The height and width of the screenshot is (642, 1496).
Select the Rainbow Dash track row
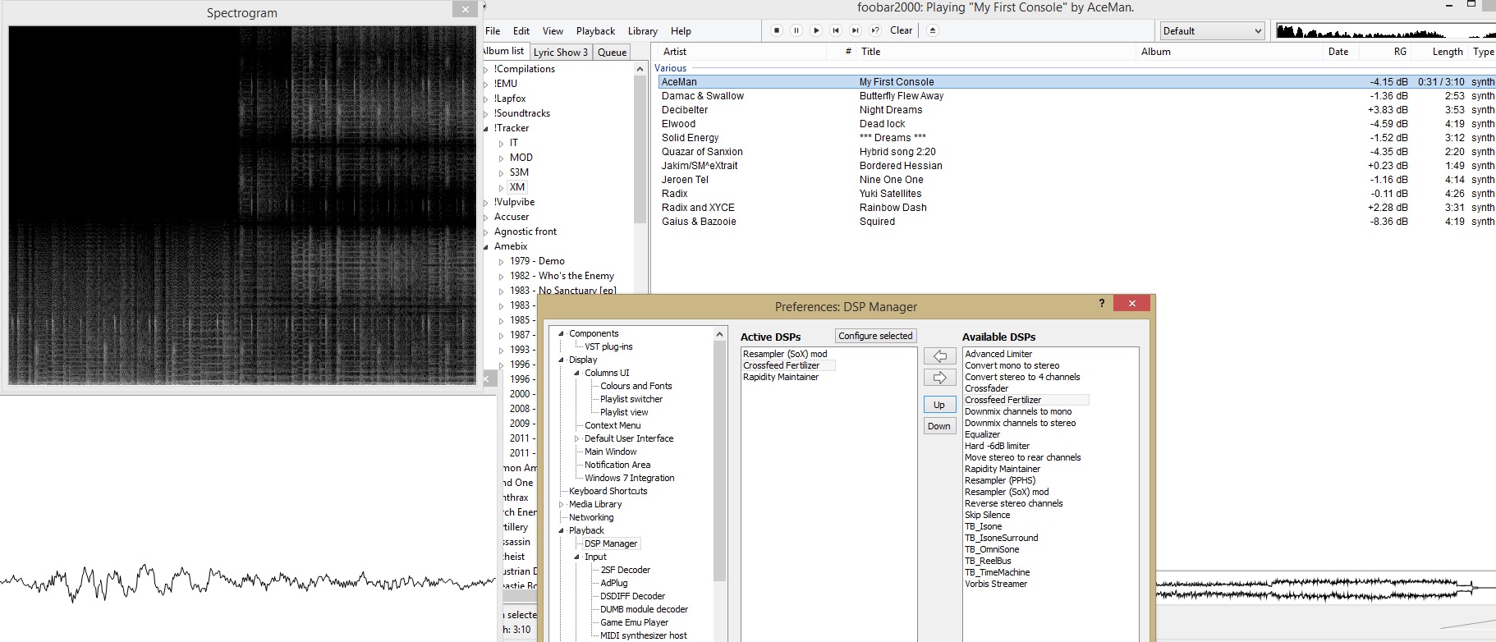[1076, 208]
